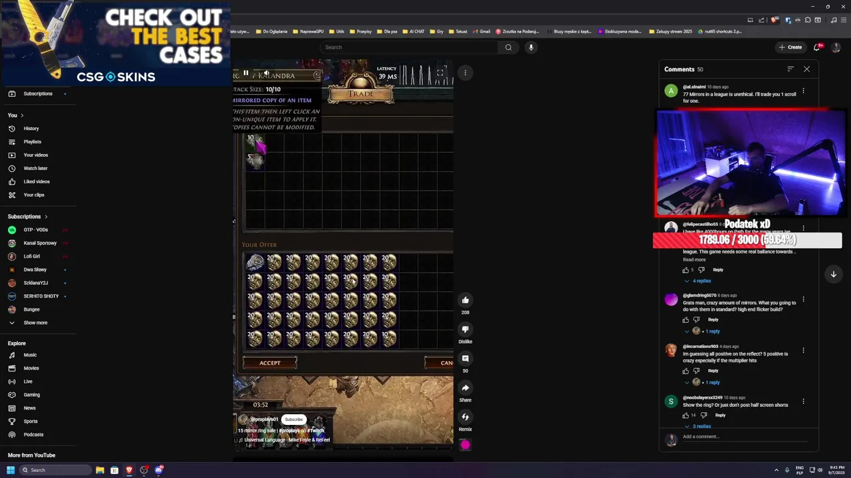This screenshot has height=478, width=851.
Task: Open Live in Explore section
Action: pos(28,382)
